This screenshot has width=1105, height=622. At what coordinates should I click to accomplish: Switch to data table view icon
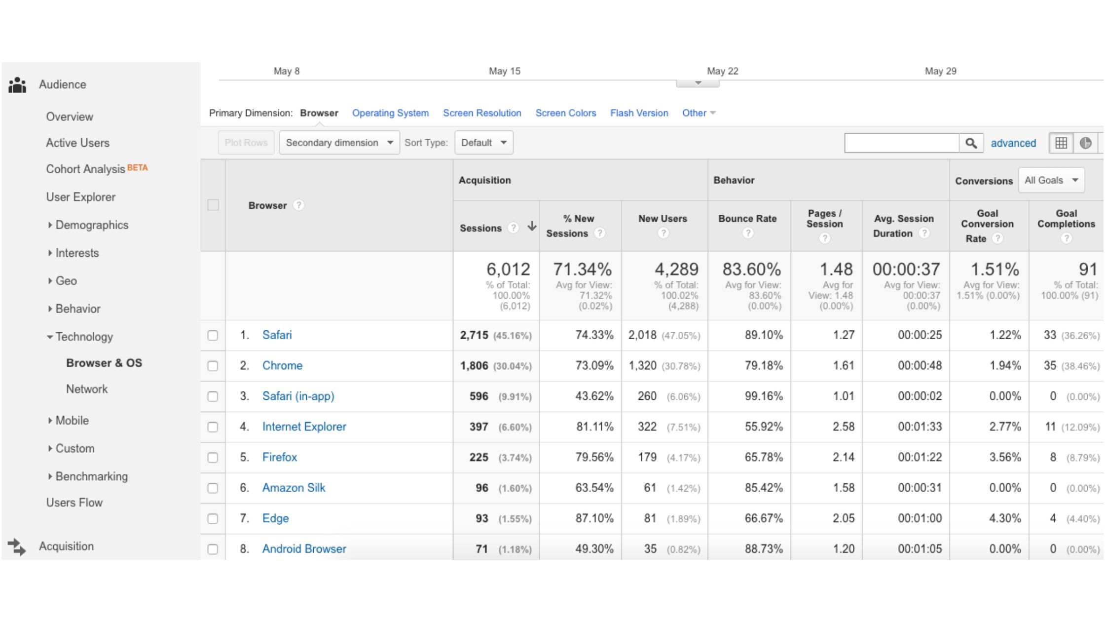1061,143
